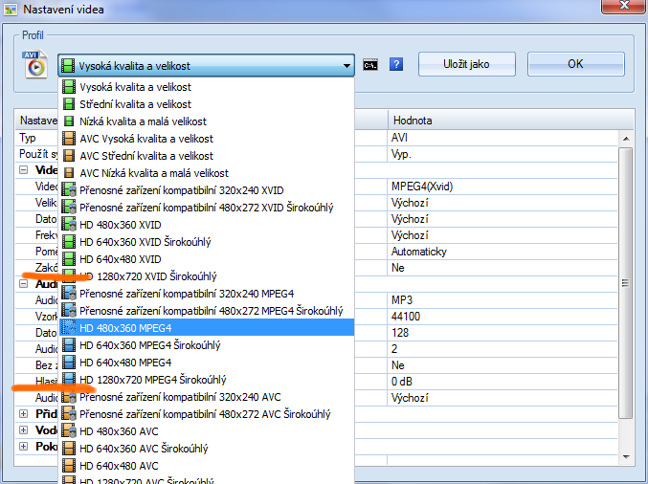
Task: Click the AVI profile icon
Action: (35, 64)
